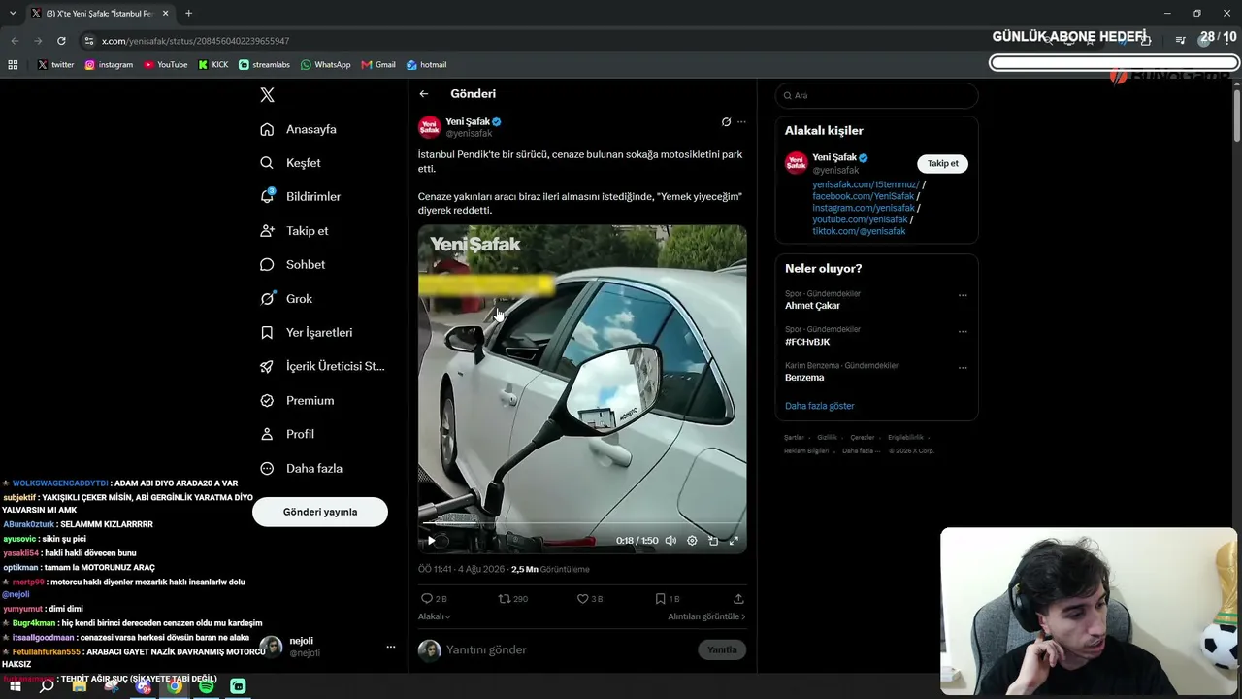Open Chrome tab search dropdown arrow
This screenshot has width=1242, height=699.
click(x=13, y=14)
